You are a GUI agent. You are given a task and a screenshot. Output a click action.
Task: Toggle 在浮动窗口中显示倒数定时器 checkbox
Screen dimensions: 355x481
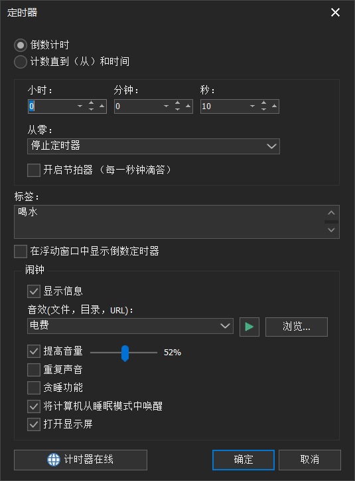(x=21, y=251)
